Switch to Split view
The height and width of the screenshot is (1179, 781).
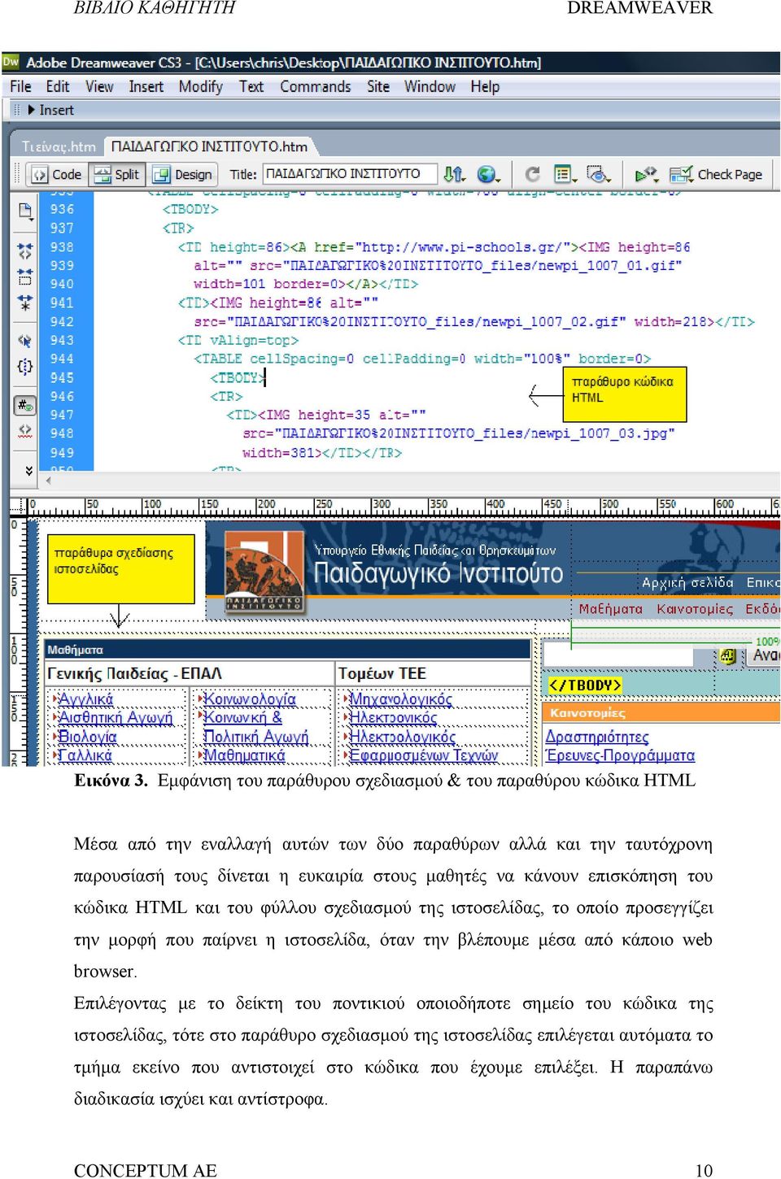117,174
